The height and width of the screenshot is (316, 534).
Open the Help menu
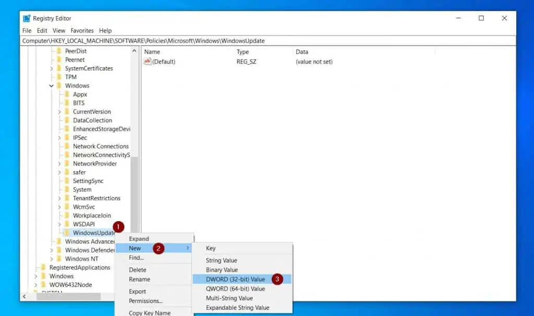point(105,31)
